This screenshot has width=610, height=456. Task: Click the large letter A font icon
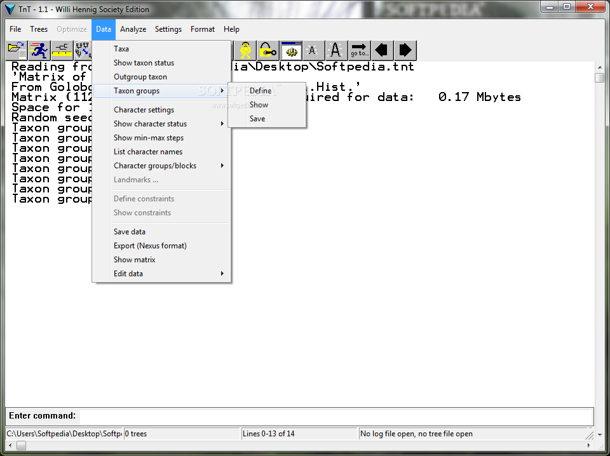tap(337, 50)
